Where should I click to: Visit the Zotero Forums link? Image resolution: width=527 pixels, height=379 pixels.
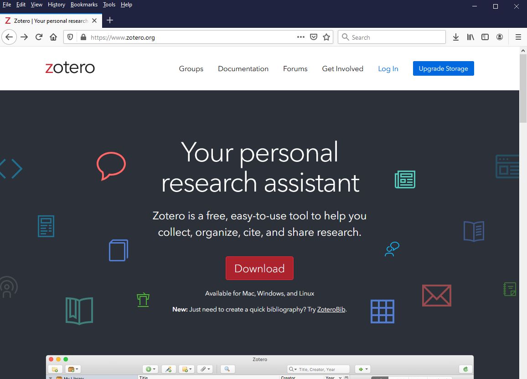295,68
